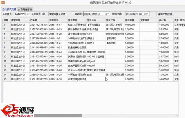
Task: Select the payment cell 1.80000
Action: pyautogui.click(x=166, y=43)
